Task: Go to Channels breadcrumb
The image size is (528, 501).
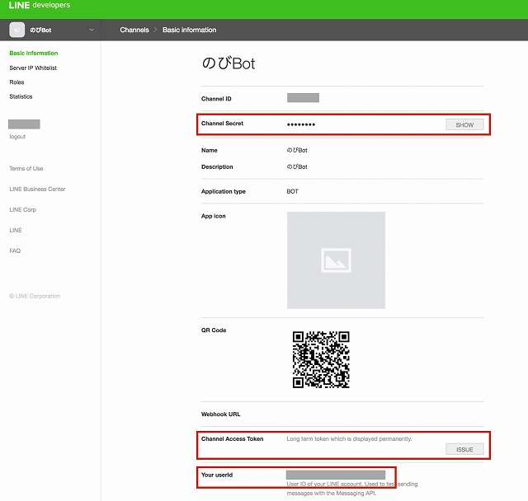Action: (134, 30)
